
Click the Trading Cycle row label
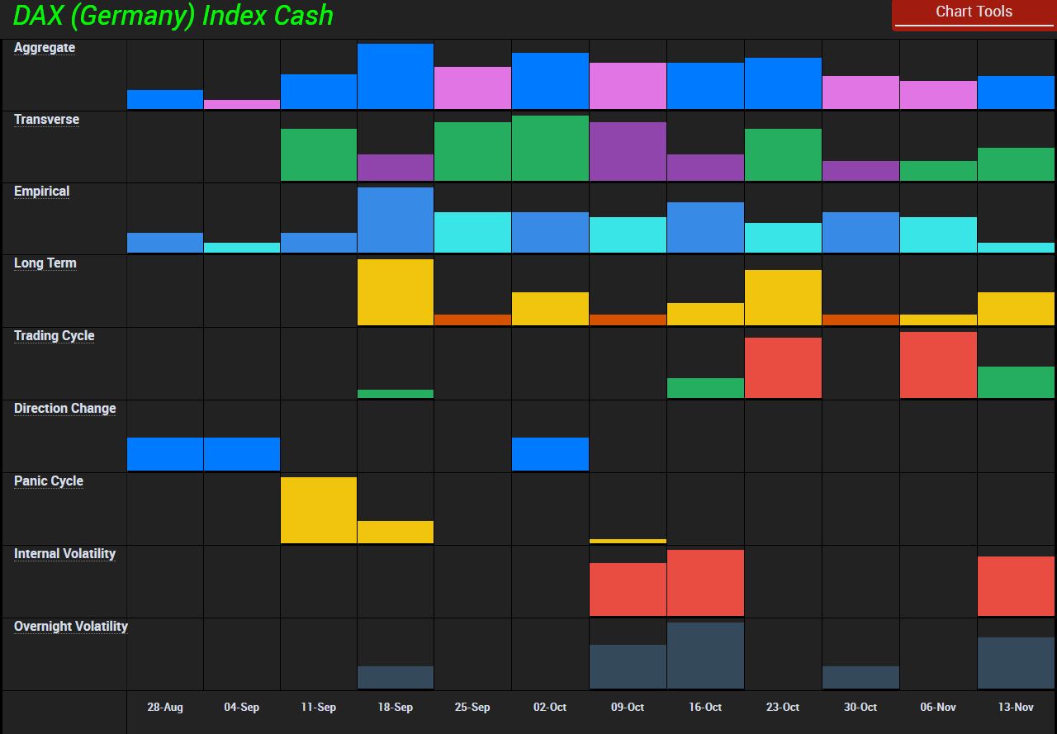pos(54,336)
